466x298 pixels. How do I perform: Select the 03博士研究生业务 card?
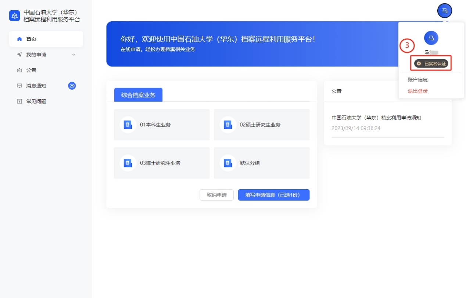tap(162, 163)
